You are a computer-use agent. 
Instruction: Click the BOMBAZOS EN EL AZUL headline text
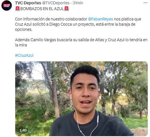tap(42, 9)
